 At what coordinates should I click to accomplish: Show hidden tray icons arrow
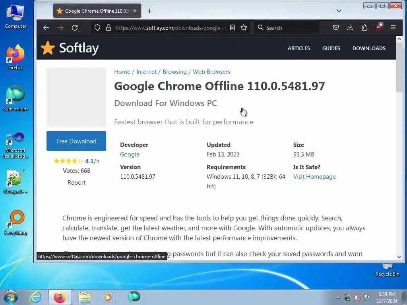pyautogui.click(x=338, y=297)
